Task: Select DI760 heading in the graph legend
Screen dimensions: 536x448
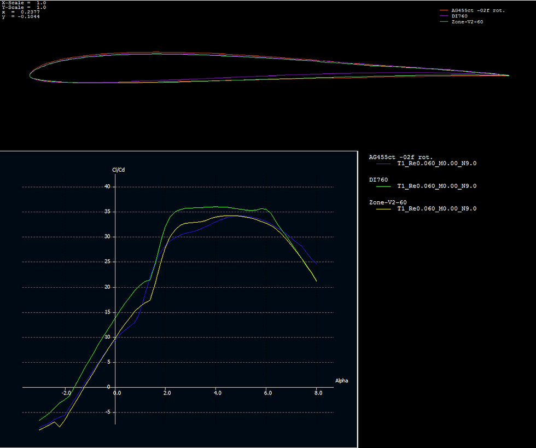Action: click(378, 180)
